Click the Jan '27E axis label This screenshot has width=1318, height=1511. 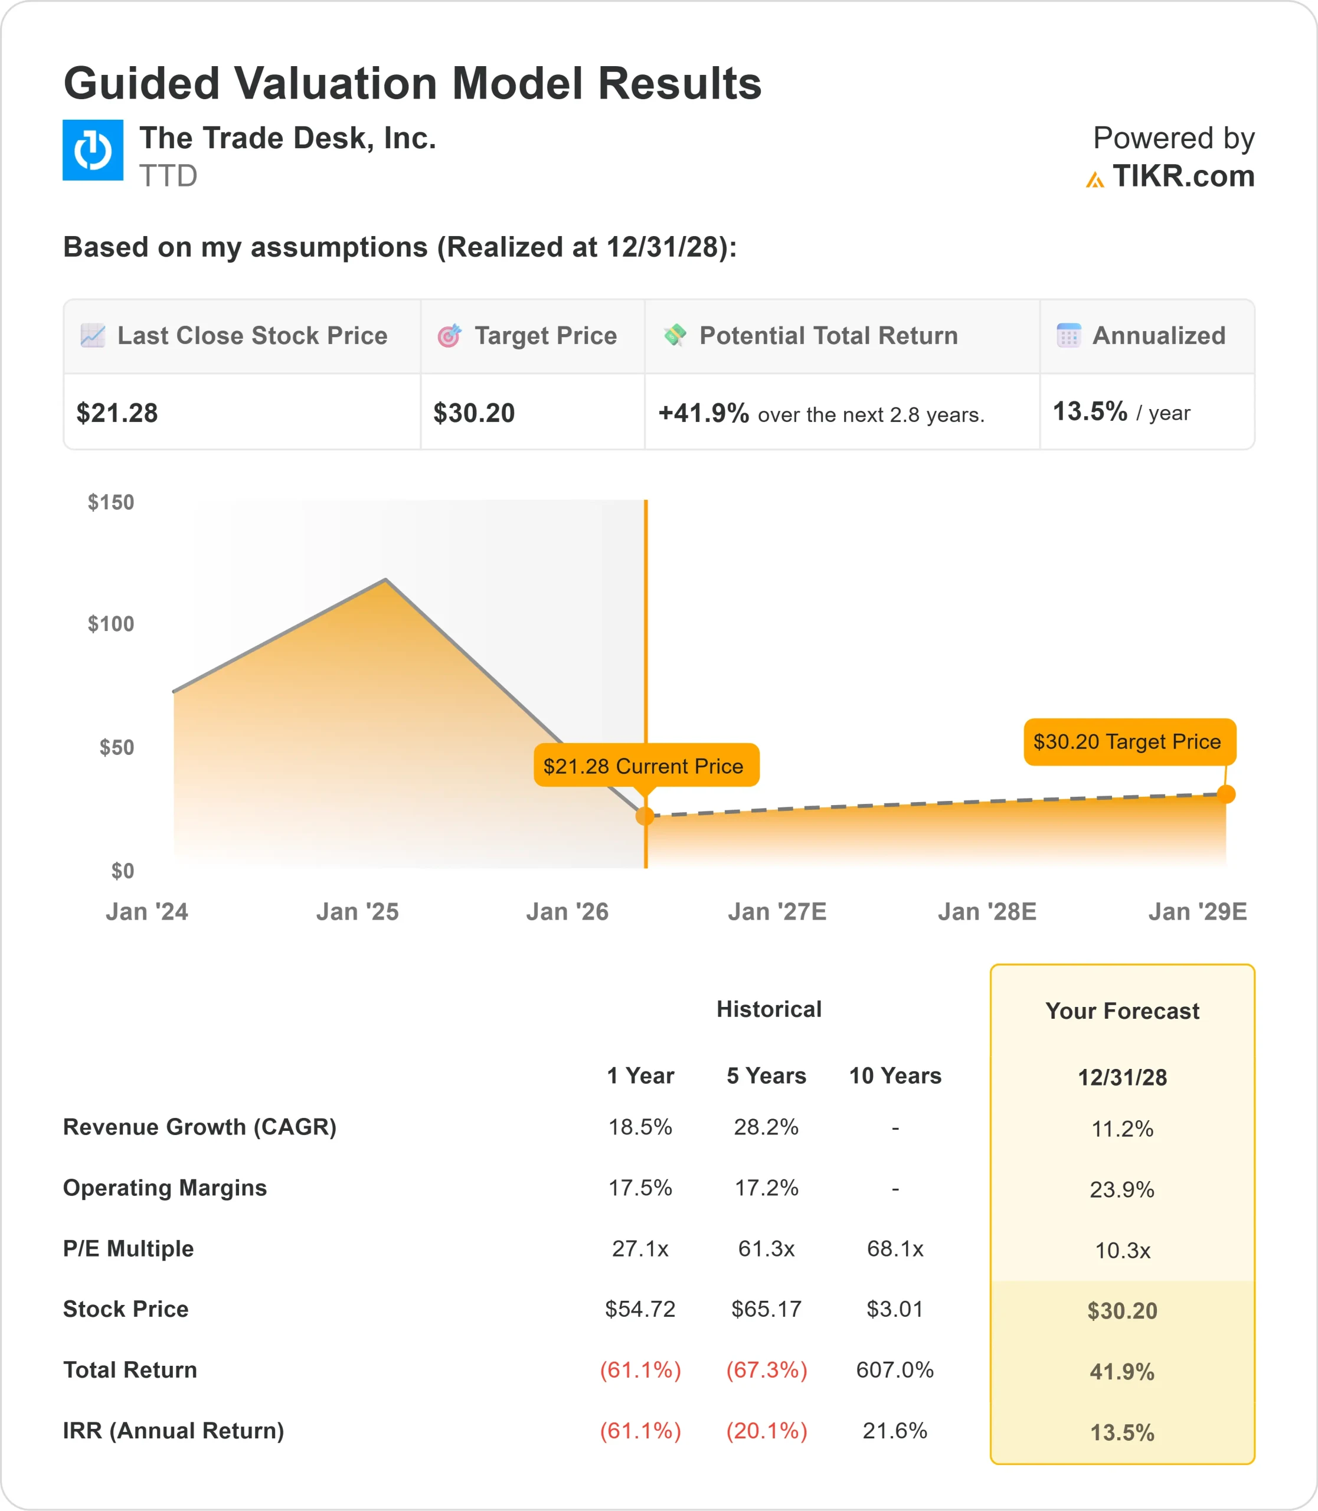pyautogui.click(x=777, y=911)
